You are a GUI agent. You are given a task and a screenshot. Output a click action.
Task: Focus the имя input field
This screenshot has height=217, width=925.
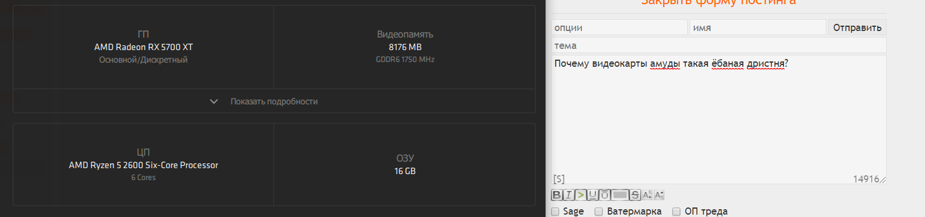point(758,27)
